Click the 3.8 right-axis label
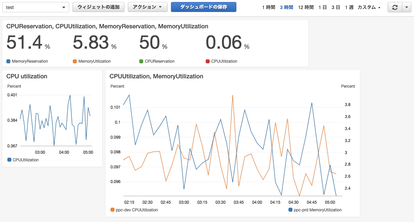 pyautogui.click(x=348, y=105)
